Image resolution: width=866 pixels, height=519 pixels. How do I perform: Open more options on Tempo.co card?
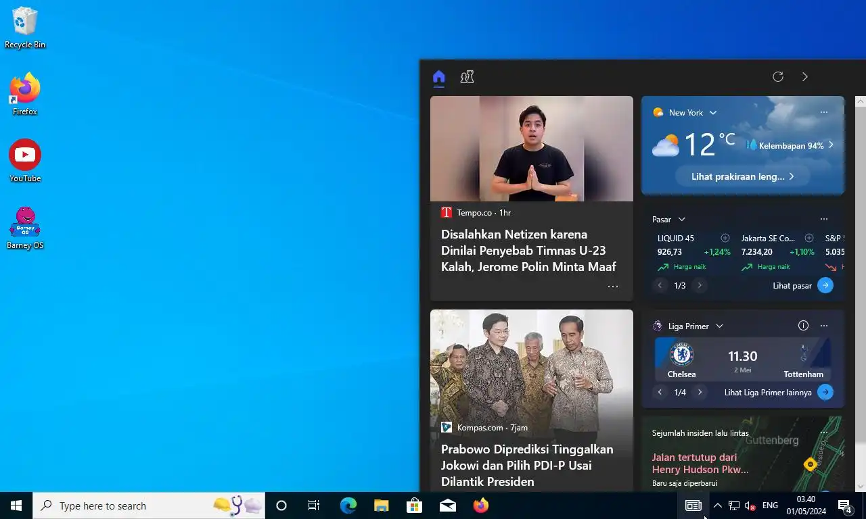tap(613, 287)
